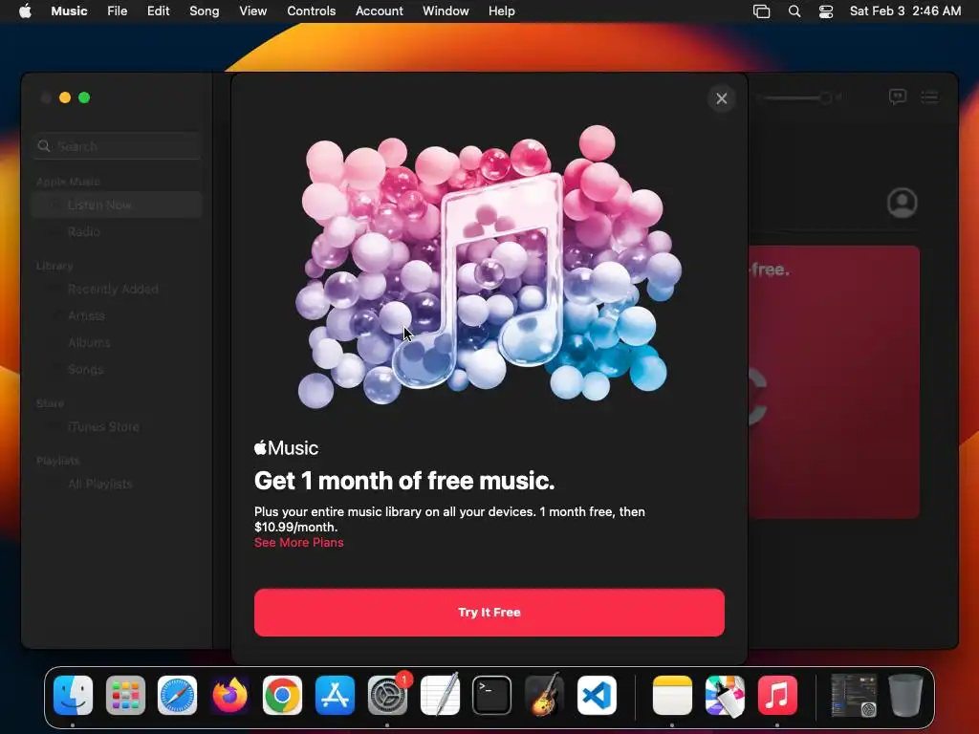This screenshot has width=979, height=734.
Task: Close the Apple Music offer dialog
Action: coord(721,98)
